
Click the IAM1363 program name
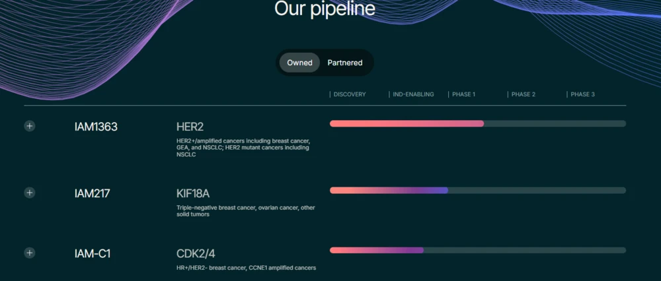96,127
